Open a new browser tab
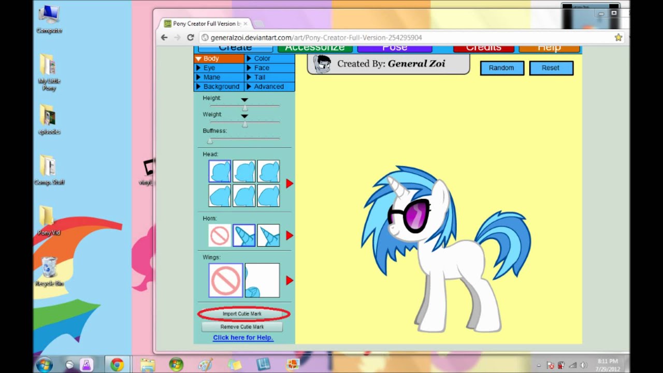 pyautogui.click(x=258, y=24)
